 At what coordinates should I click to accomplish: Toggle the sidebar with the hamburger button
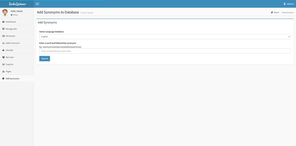pos(37,4)
